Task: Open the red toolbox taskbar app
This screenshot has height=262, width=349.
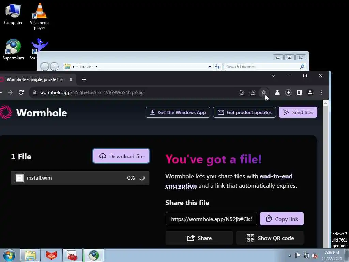Action: (x=72, y=255)
